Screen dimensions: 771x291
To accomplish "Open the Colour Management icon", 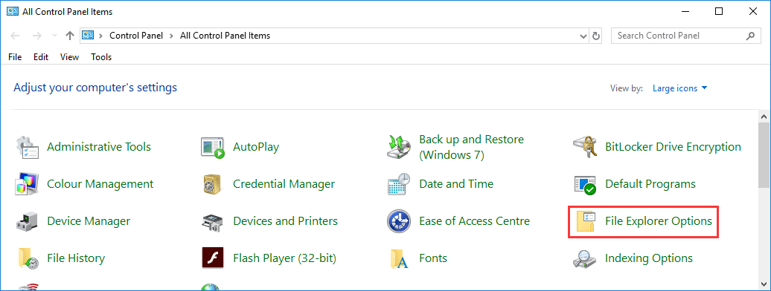I will [x=27, y=184].
